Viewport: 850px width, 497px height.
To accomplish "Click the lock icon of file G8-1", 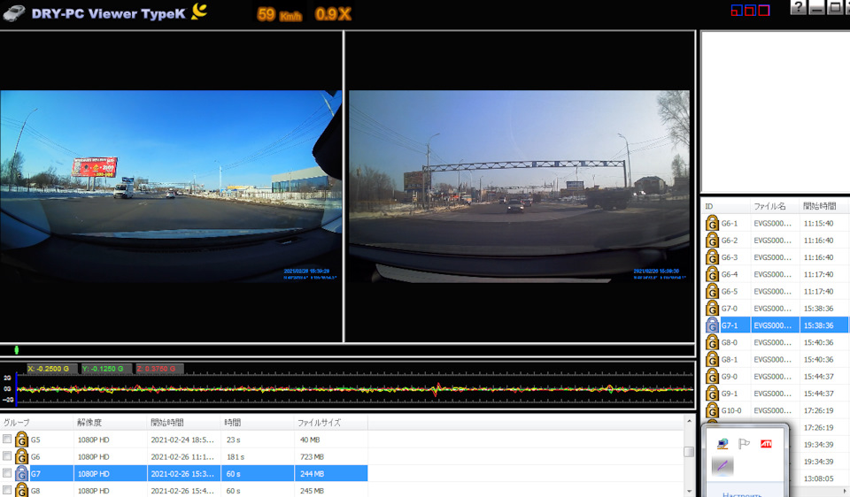I will [712, 360].
